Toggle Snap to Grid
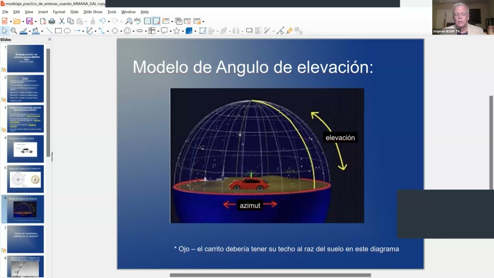Screen dimensions: 494x278 [x=156, y=21]
